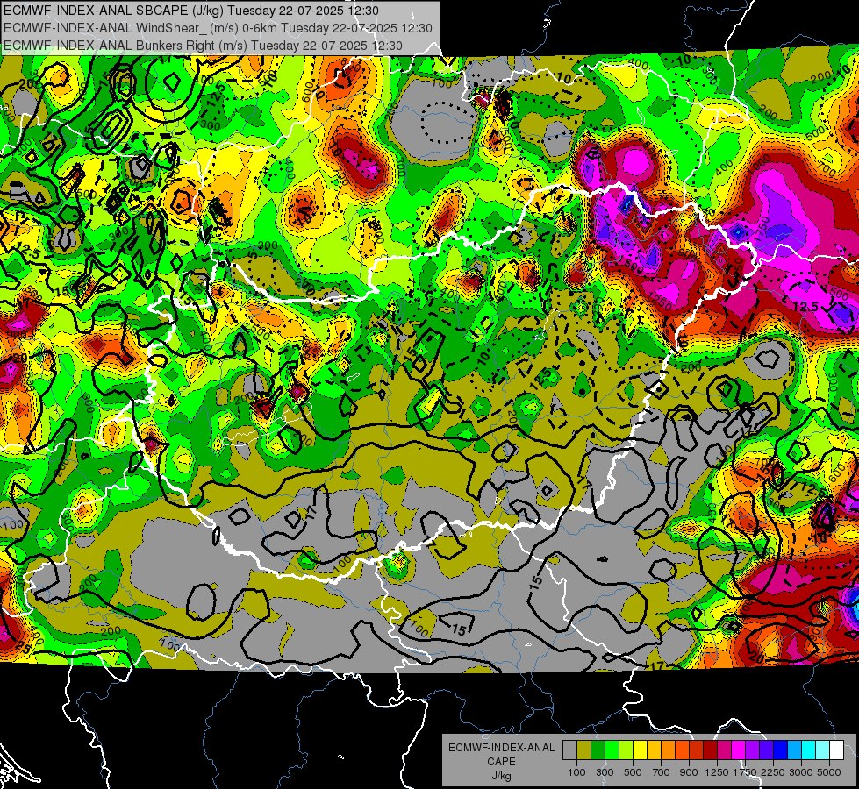Click the legend tick label 900
This screenshot has height=789, width=859.
[689, 772]
